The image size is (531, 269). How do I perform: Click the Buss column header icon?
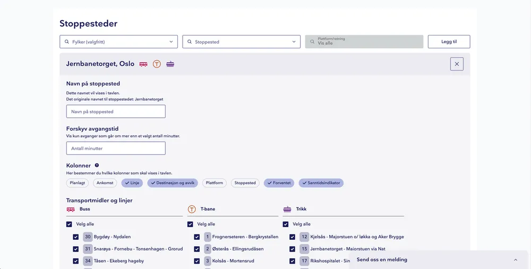[x=71, y=209]
